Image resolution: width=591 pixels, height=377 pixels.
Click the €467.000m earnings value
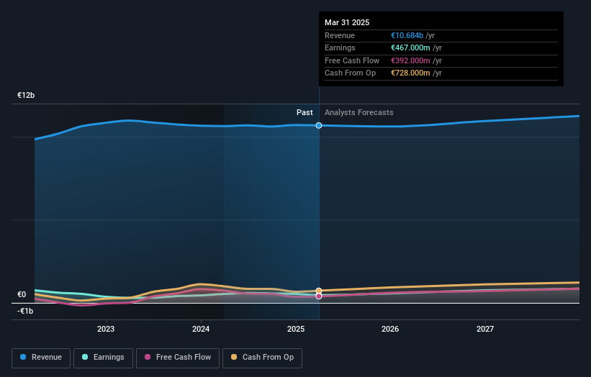point(410,47)
